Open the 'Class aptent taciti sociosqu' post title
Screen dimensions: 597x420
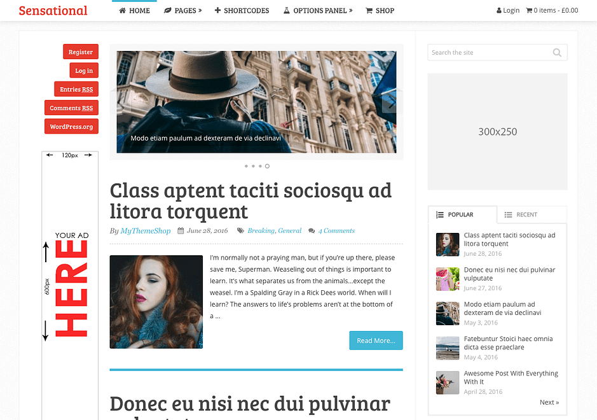[x=250, y=200]
